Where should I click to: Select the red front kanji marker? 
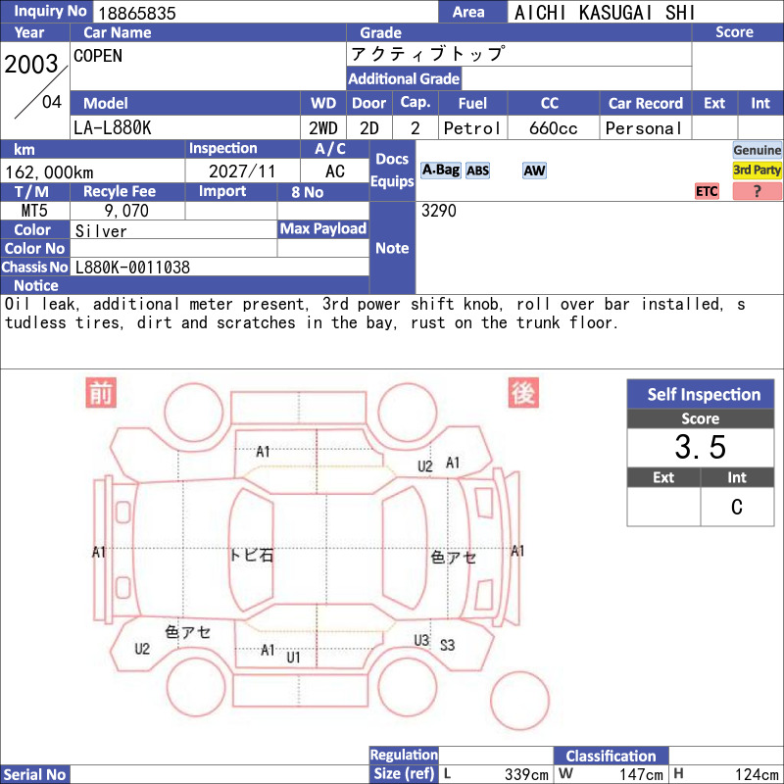click(101, 393)
